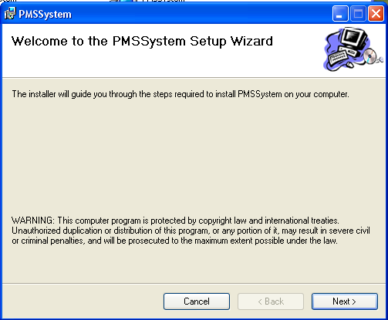This screenshot has width=388, height=320.
Task: Click the disabled maximize button
Action: click(x=358, y=13)
